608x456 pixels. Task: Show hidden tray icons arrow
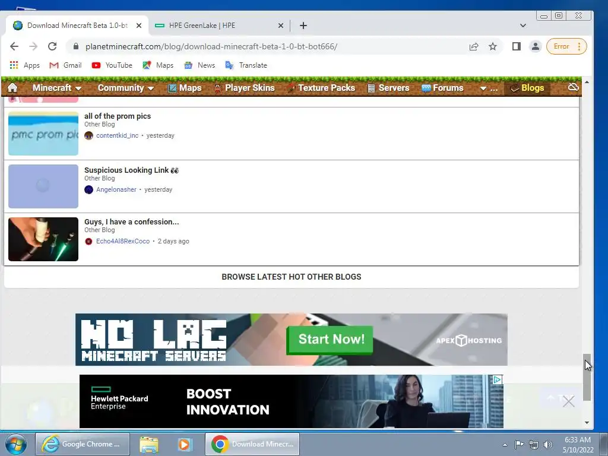505,445
